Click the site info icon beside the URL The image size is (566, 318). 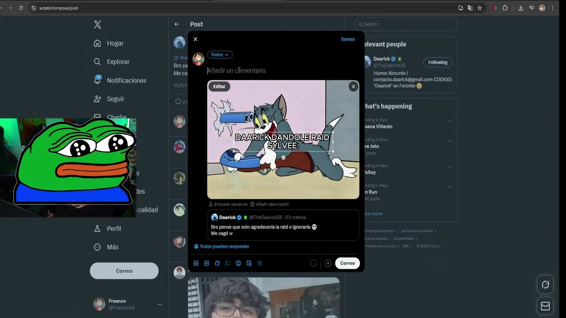click(x=33, y=8)
